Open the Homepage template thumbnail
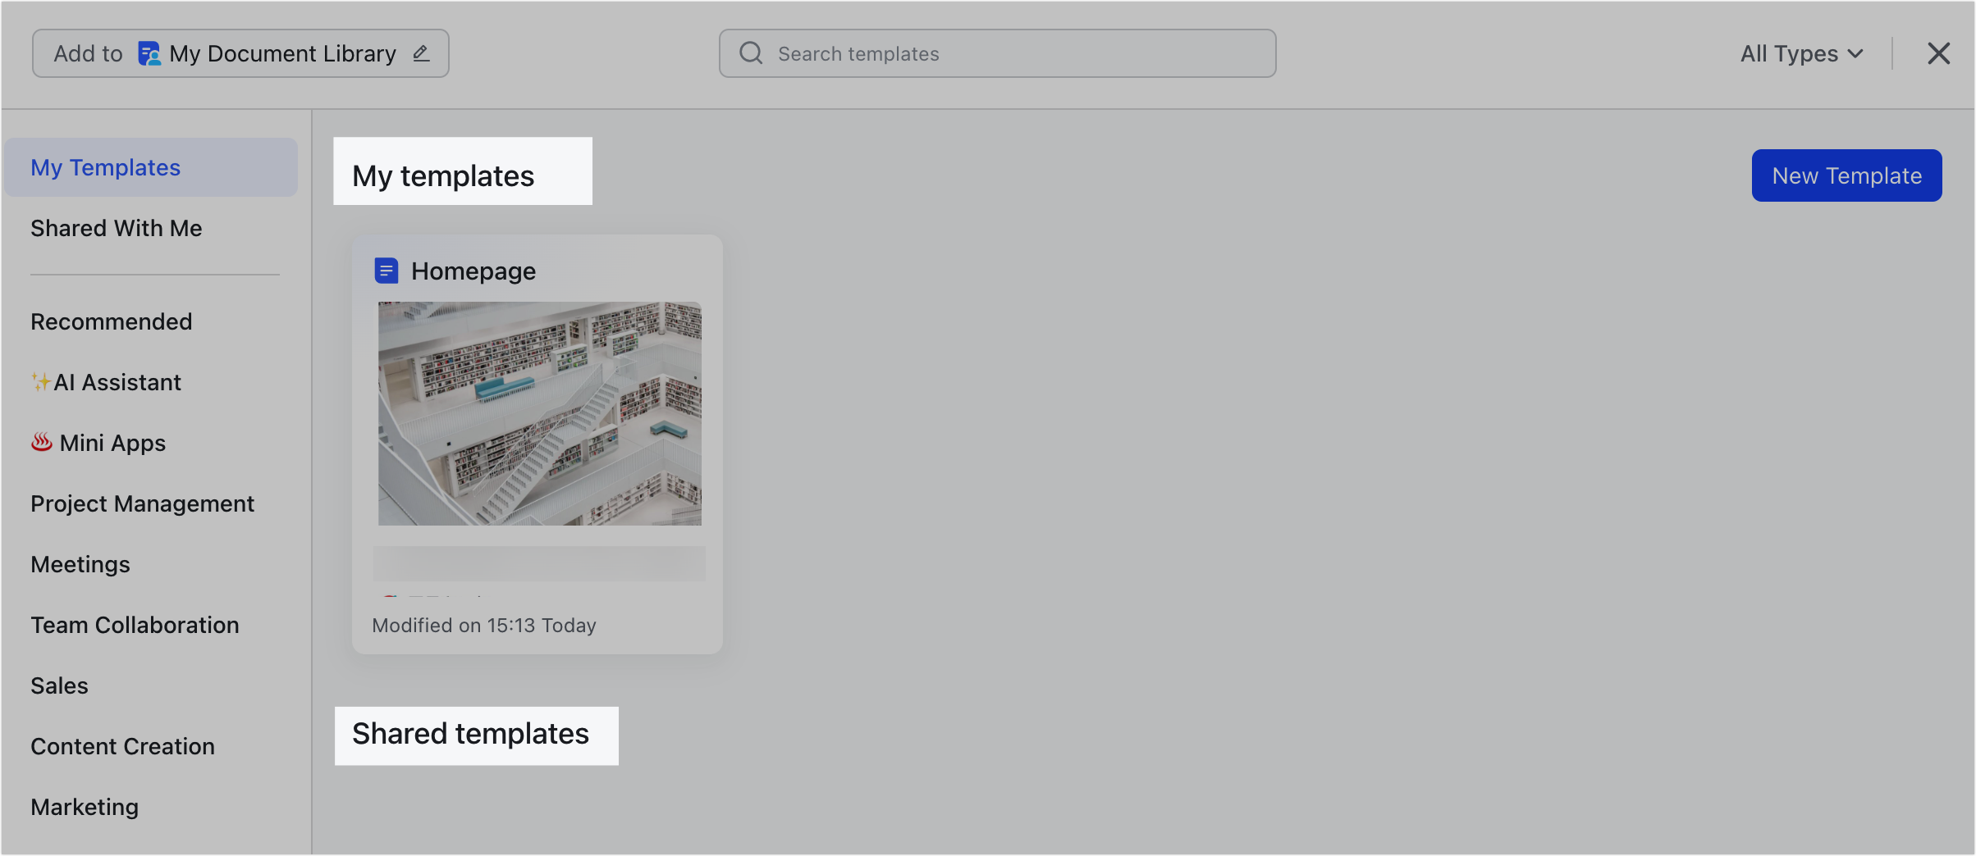 click(538, 413)
